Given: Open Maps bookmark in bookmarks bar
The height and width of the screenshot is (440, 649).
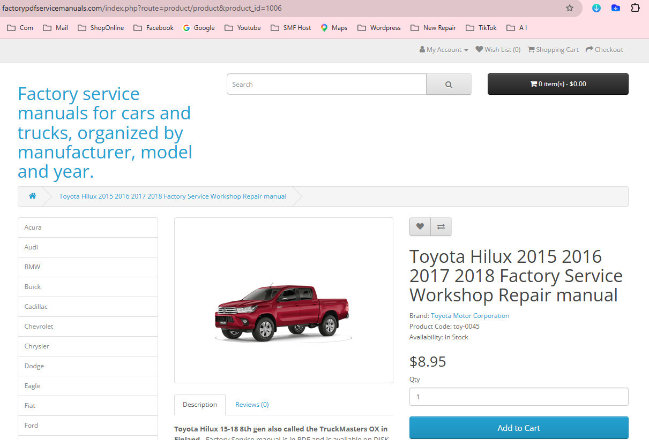Looking at the screenshot, I should [334, 28].
